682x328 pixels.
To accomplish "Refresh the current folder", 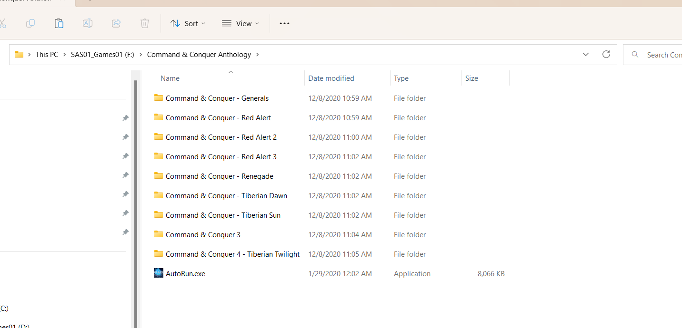I will pos(606,54).
